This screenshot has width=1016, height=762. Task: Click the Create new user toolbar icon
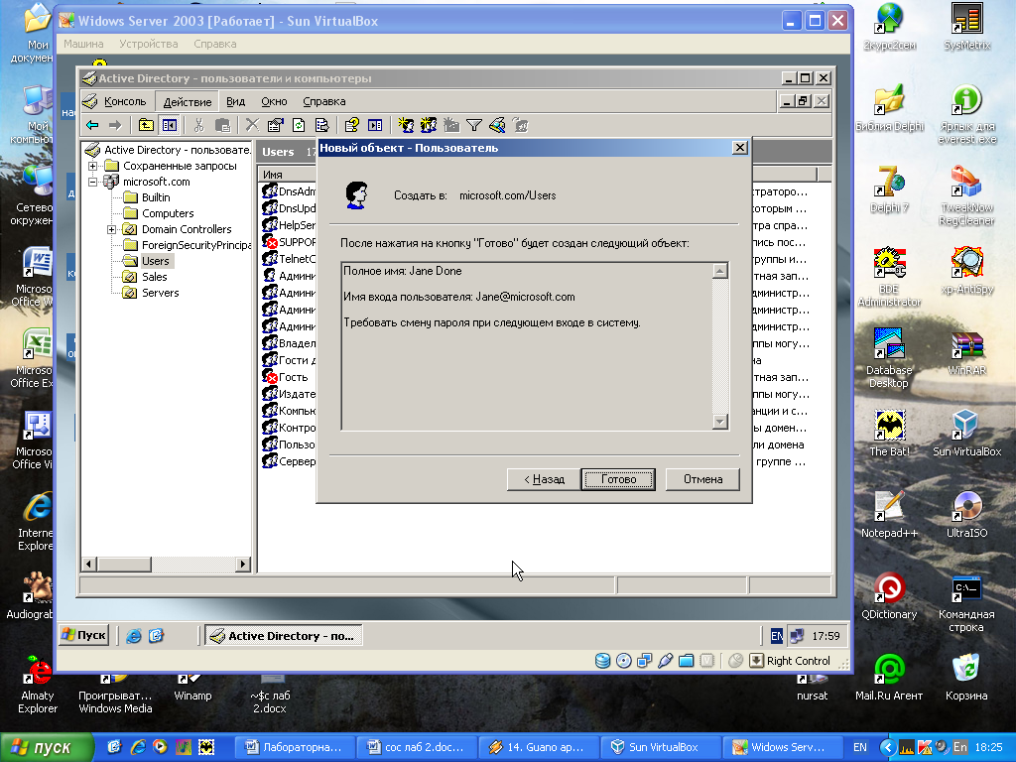(x=406, y=125)
